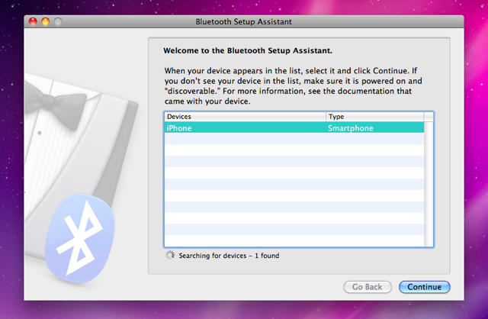Sort the list by the Type column header
The width and height of the screenshot is (488, 319).
[374, 116]
